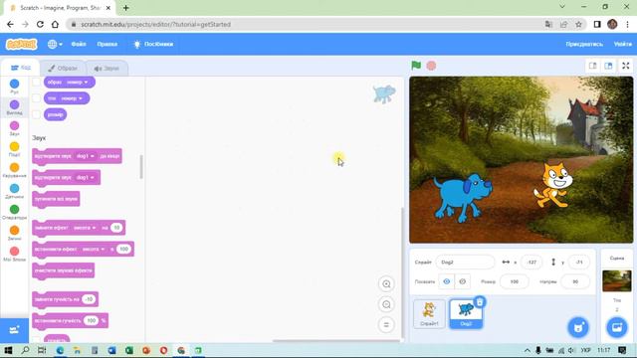This screenshot has height=358, width=637.
Task: Open the language globe menu
Action: [x=55, y=44]
